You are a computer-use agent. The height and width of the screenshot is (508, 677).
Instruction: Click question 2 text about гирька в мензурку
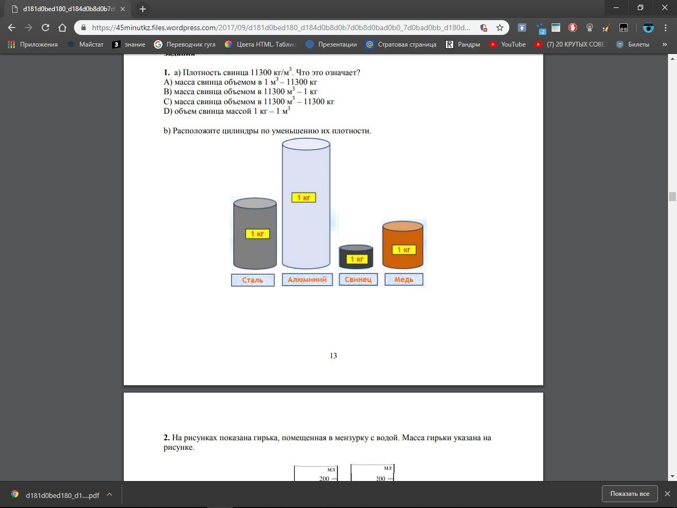click(327, 442)
